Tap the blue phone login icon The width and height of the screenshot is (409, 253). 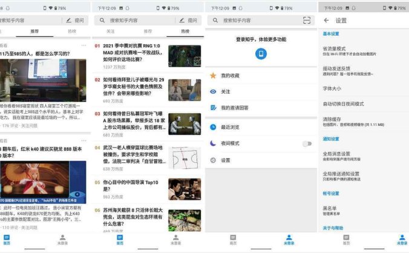[x=261, y=54]
